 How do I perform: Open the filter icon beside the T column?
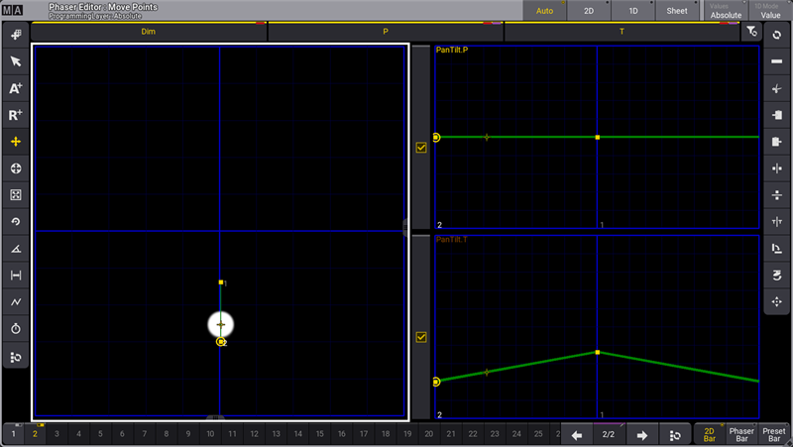click(x=752, y=33)
